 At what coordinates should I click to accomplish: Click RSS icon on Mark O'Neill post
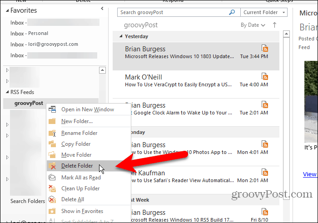[x=265, y=77]
